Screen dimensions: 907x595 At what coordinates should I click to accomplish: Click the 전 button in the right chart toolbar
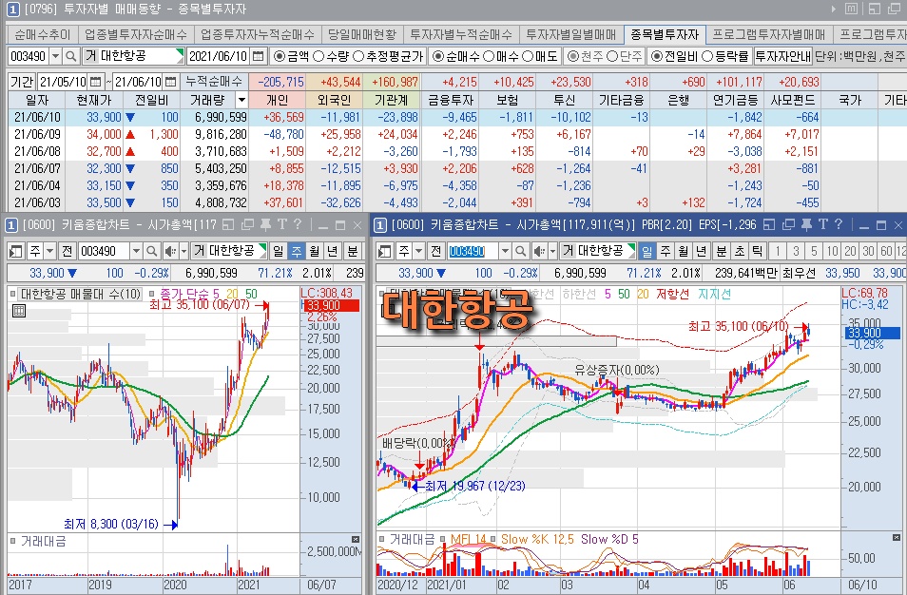tap(436, 251)
